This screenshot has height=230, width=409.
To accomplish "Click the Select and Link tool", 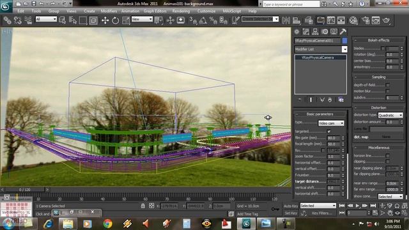I will [x=7, y=20].
